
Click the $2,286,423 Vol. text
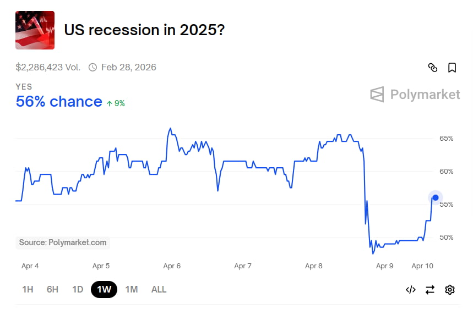[x=48, y=68]
